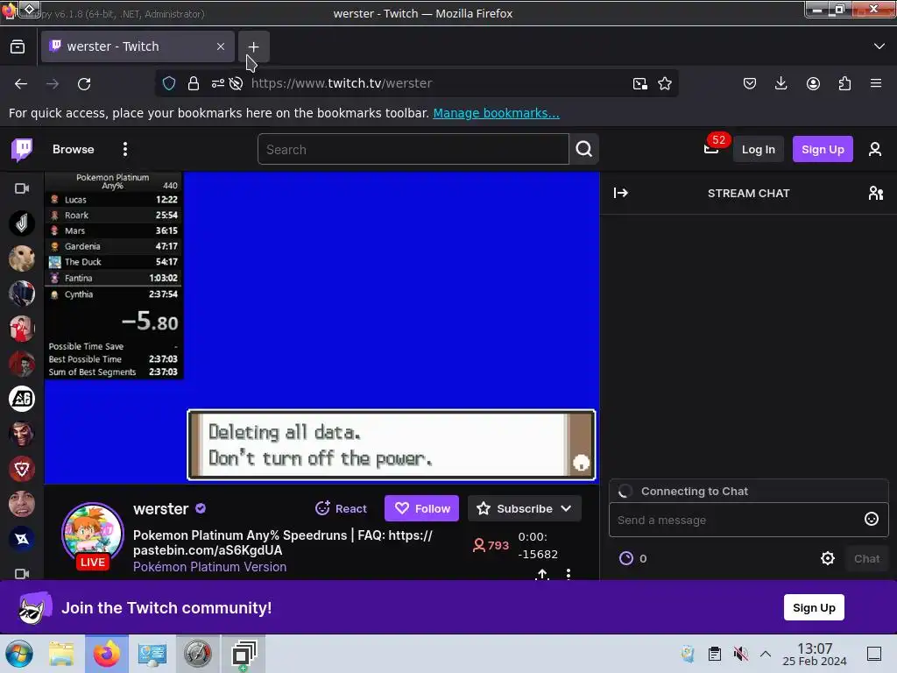Click the followed channels camera icon in sidebar
897x673 pixels.
click(x=22, y=188)
